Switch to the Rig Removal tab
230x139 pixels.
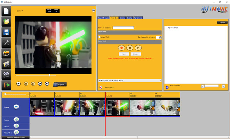pyautogui.click(x=138, y=18)
